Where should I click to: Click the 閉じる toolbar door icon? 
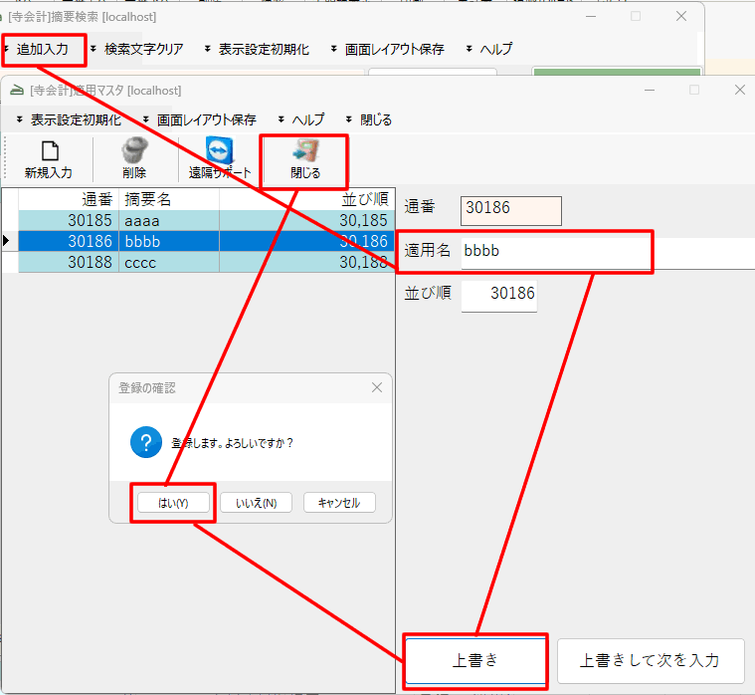305,150
